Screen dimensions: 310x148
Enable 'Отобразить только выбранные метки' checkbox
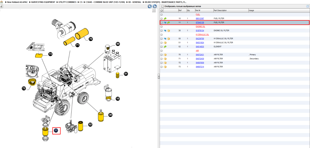[162, 6]
